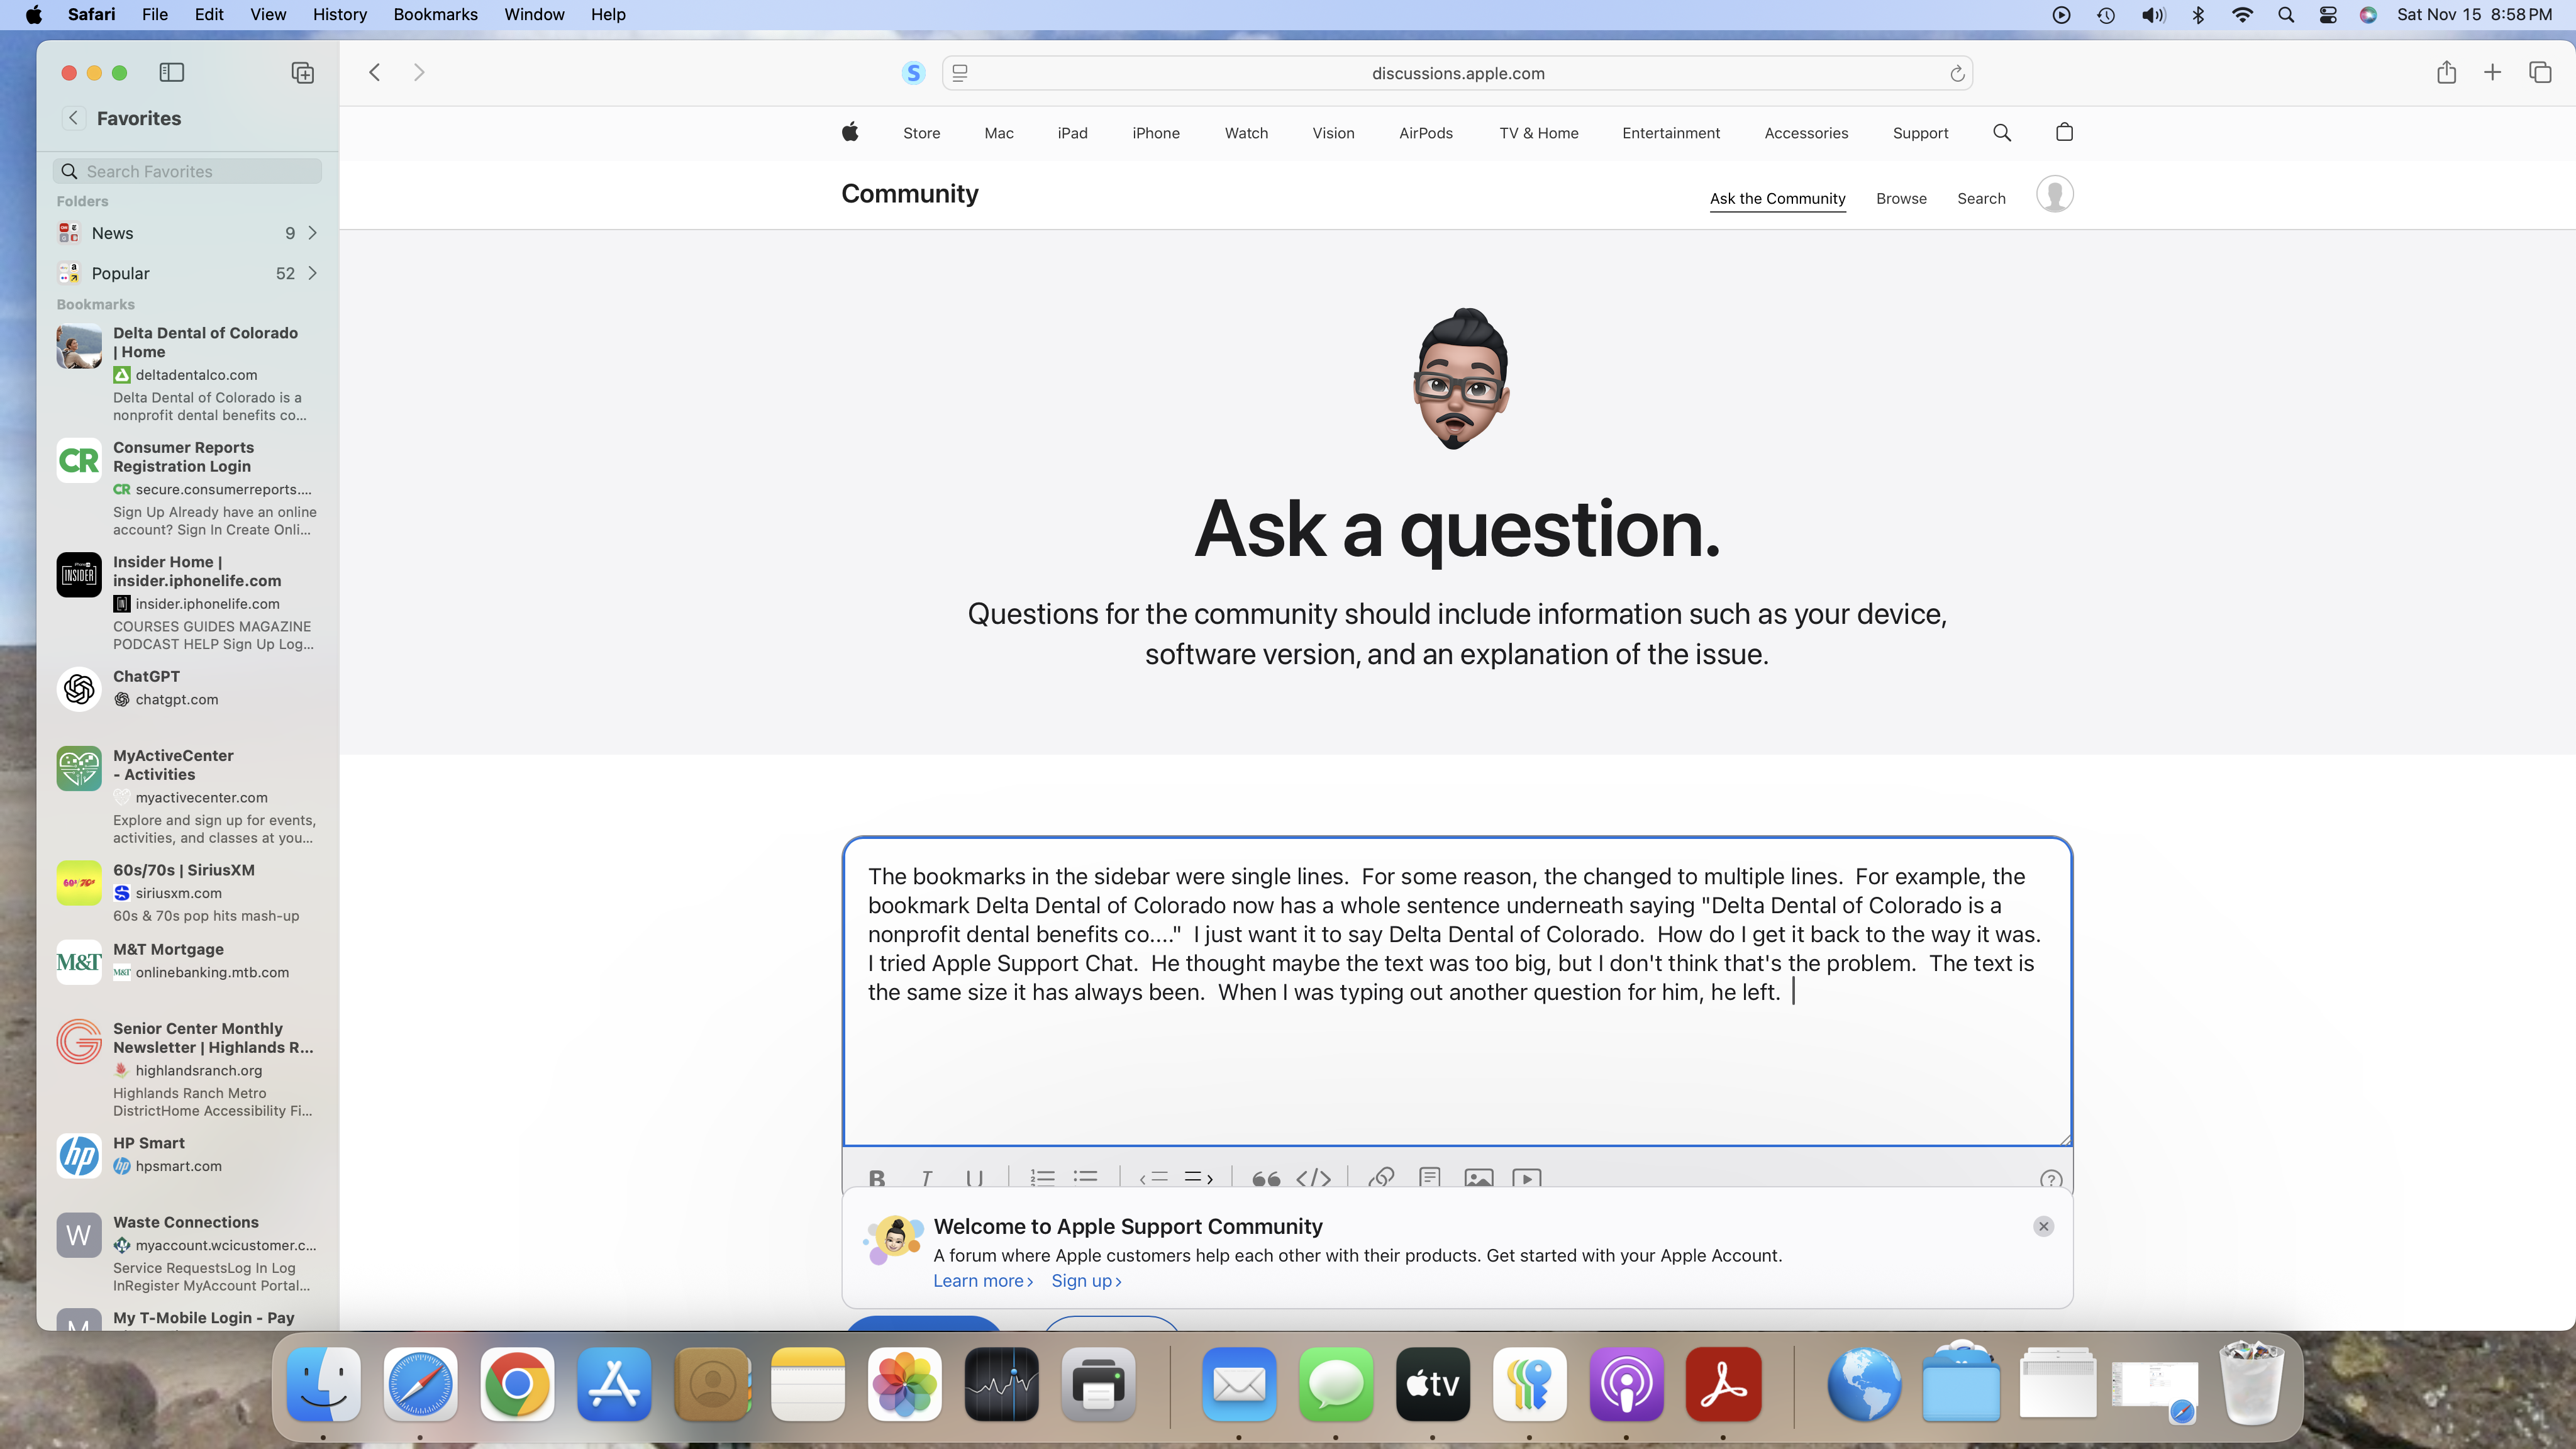Toggle underline formatting in editor toolbar

click(974, 1178)
